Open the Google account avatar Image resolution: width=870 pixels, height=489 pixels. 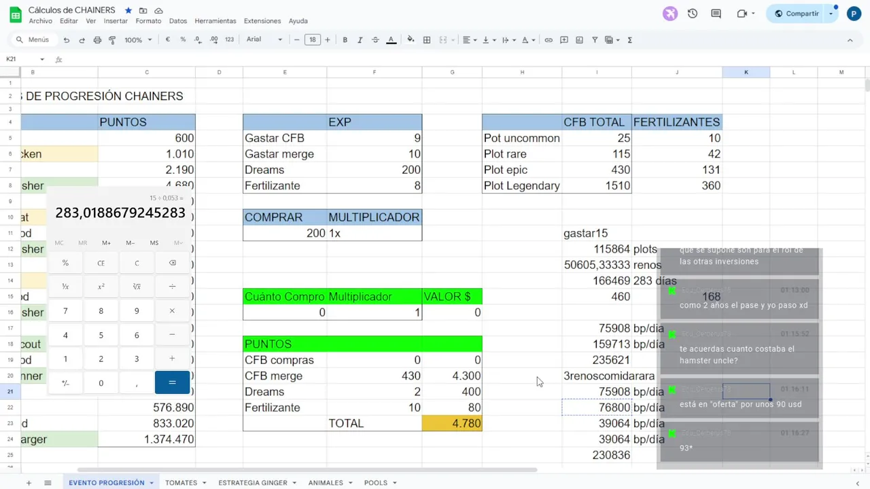tap(854, 13)
